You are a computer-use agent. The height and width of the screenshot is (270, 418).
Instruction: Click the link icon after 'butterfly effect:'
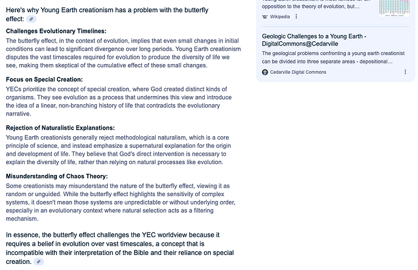coord(32,19)
